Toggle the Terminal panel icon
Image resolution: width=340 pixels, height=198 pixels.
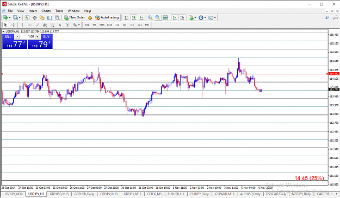tap(50, 18)
